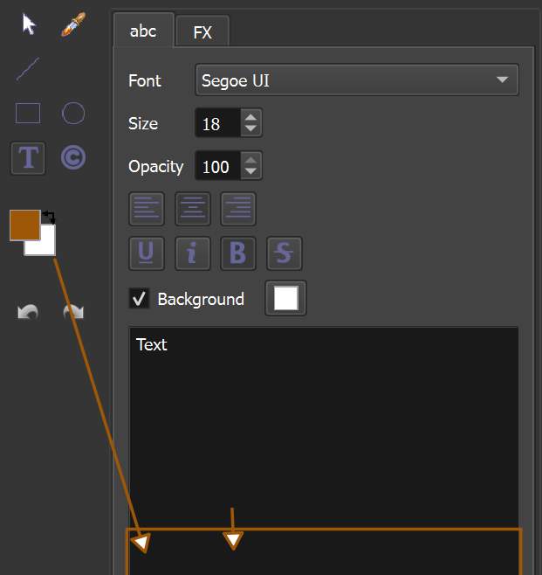Viewport: 542px width, 575px height.
Task: Increase the Opacity value
Action: (x=250, y=160)
